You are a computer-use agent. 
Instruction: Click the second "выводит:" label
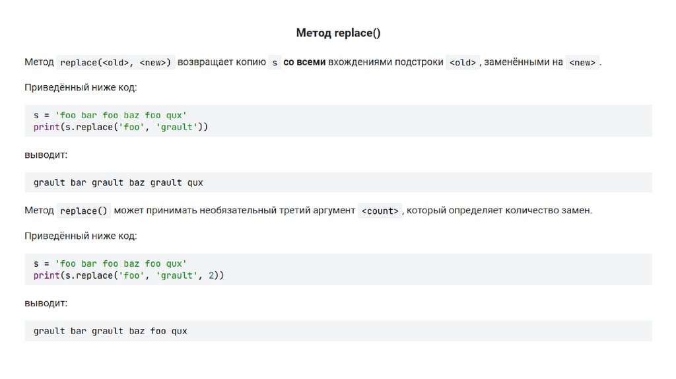point(46,303)
